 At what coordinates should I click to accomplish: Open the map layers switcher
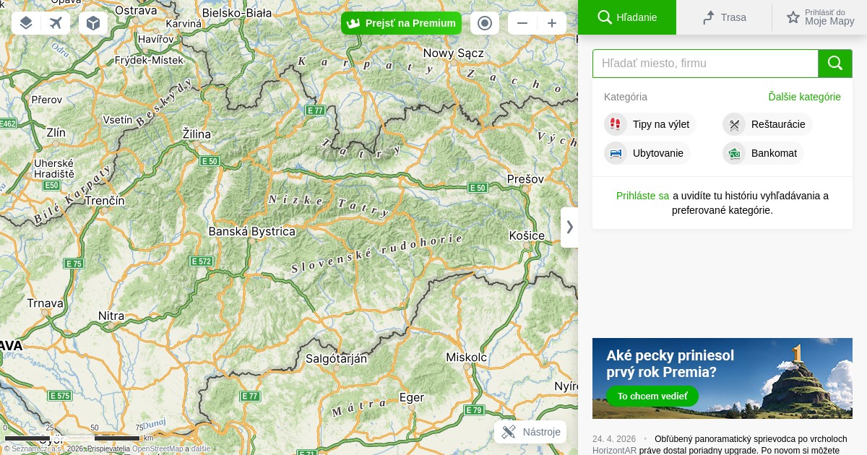pos(26,23)
